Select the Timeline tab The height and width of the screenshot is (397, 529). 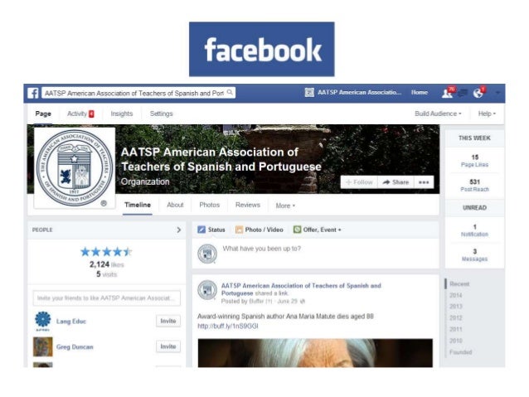click(x=138, y=205)
